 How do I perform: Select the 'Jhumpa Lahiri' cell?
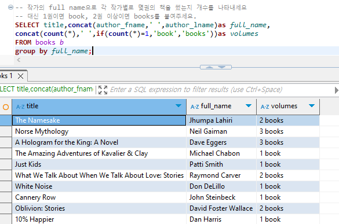(221, 120)
